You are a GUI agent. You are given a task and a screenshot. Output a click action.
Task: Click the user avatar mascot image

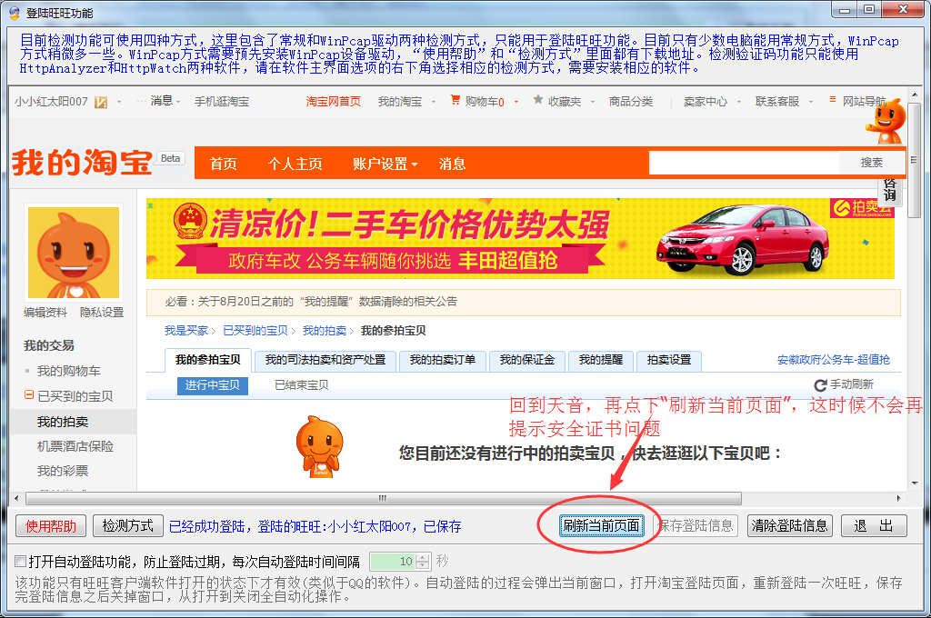(x=74, y=253)
